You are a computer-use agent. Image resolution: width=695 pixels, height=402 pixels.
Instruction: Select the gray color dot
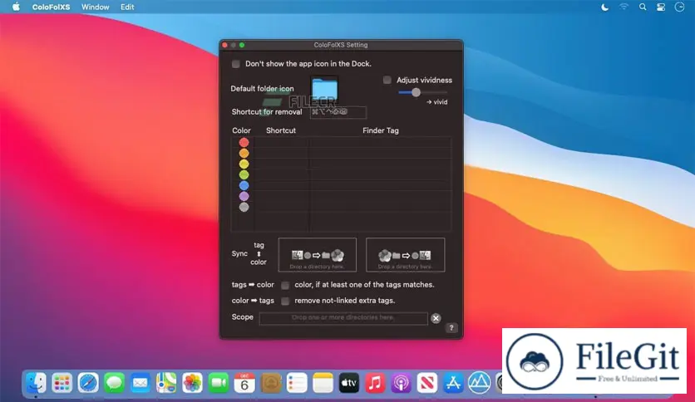244,207
